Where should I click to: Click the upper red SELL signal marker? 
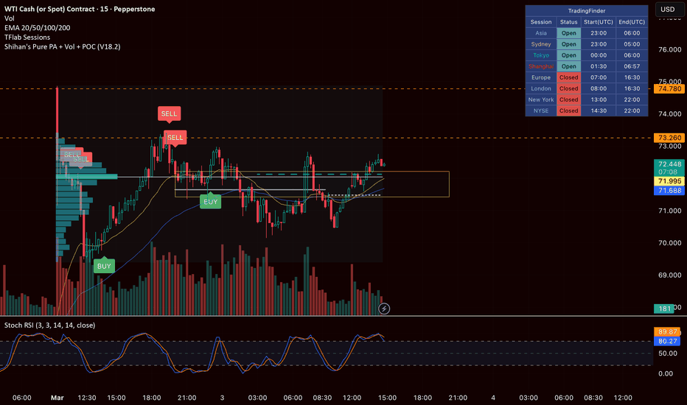[x=169, y=113]
